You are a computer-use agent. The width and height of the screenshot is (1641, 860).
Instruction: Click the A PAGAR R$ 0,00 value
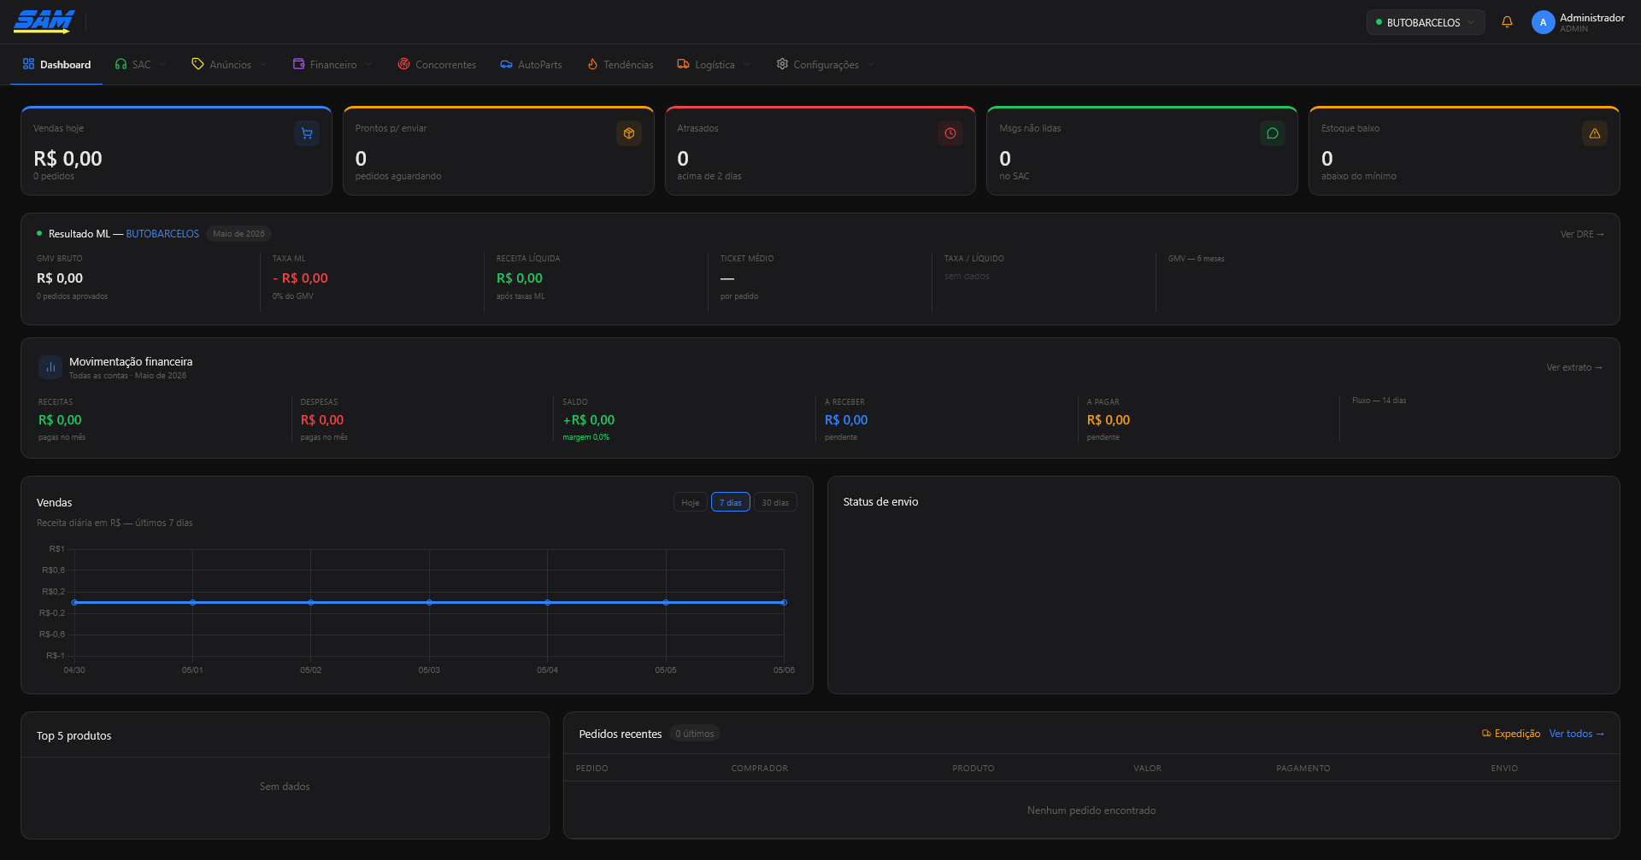click(x=1108, y=420)
